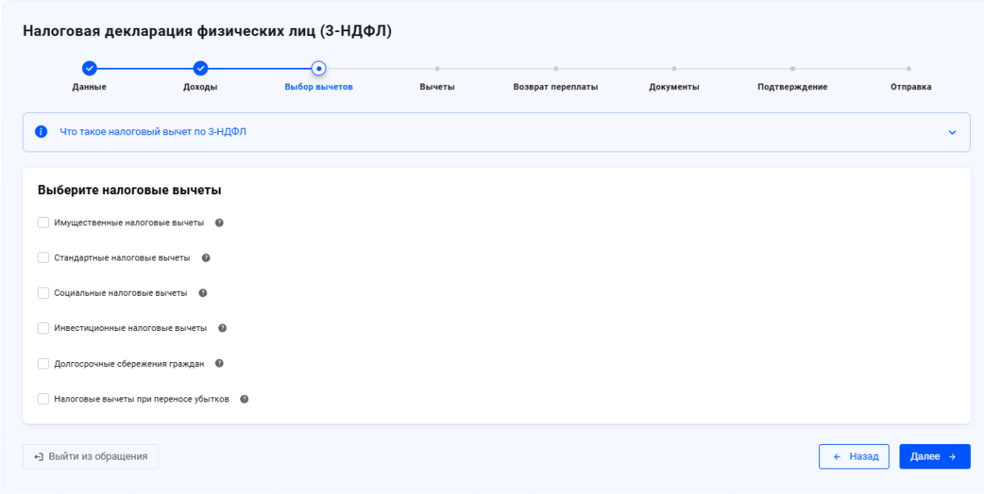Click the Далее button
This screenshot has width=984, height=494.
[934, 456]
